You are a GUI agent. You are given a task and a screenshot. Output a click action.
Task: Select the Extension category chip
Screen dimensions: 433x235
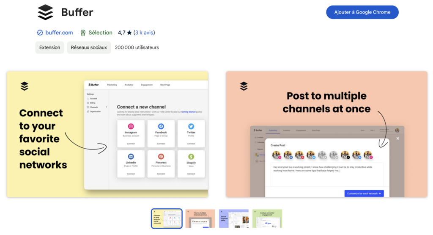50,47
